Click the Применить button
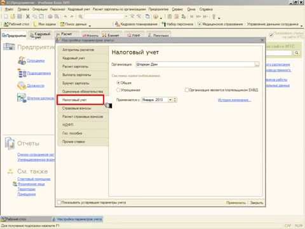 click(236, 202)
